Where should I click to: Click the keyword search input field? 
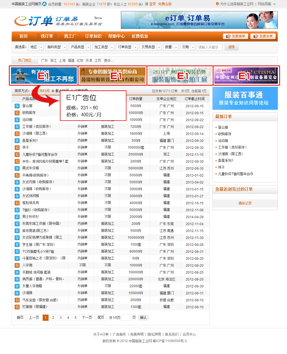(x=210, y=47)
